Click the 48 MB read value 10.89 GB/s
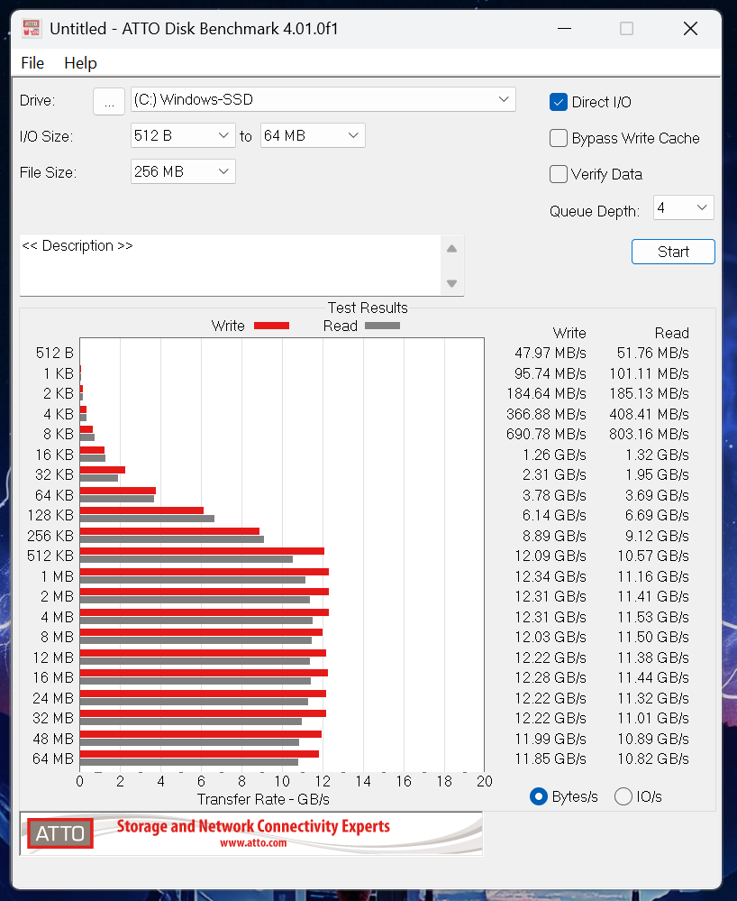The image size is (737, 901). tap(653, 739)
